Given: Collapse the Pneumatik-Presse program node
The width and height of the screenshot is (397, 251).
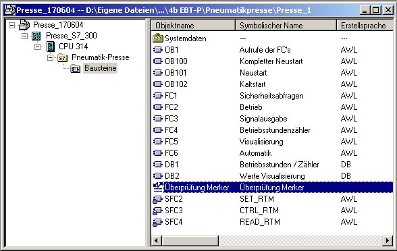Looking at the screenshot, I should (51, 58).
